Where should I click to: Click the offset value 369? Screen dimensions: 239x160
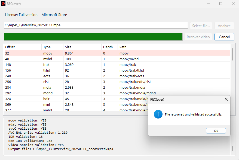point(8,104)
